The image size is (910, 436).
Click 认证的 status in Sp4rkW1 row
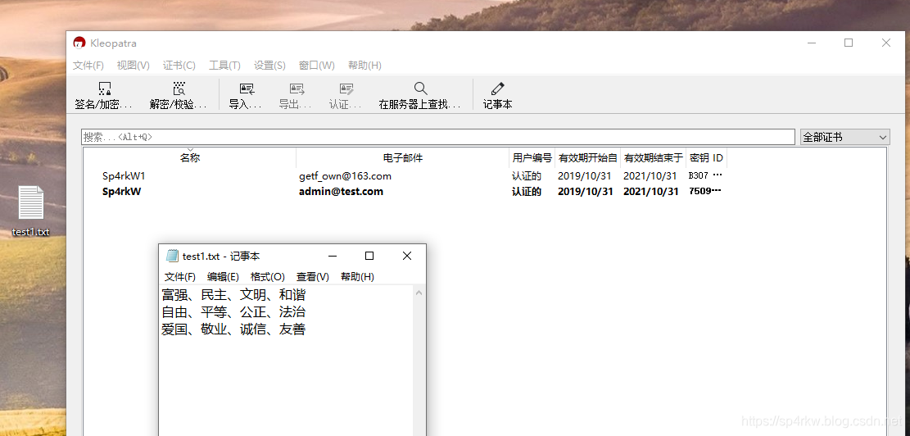point(527,176)
